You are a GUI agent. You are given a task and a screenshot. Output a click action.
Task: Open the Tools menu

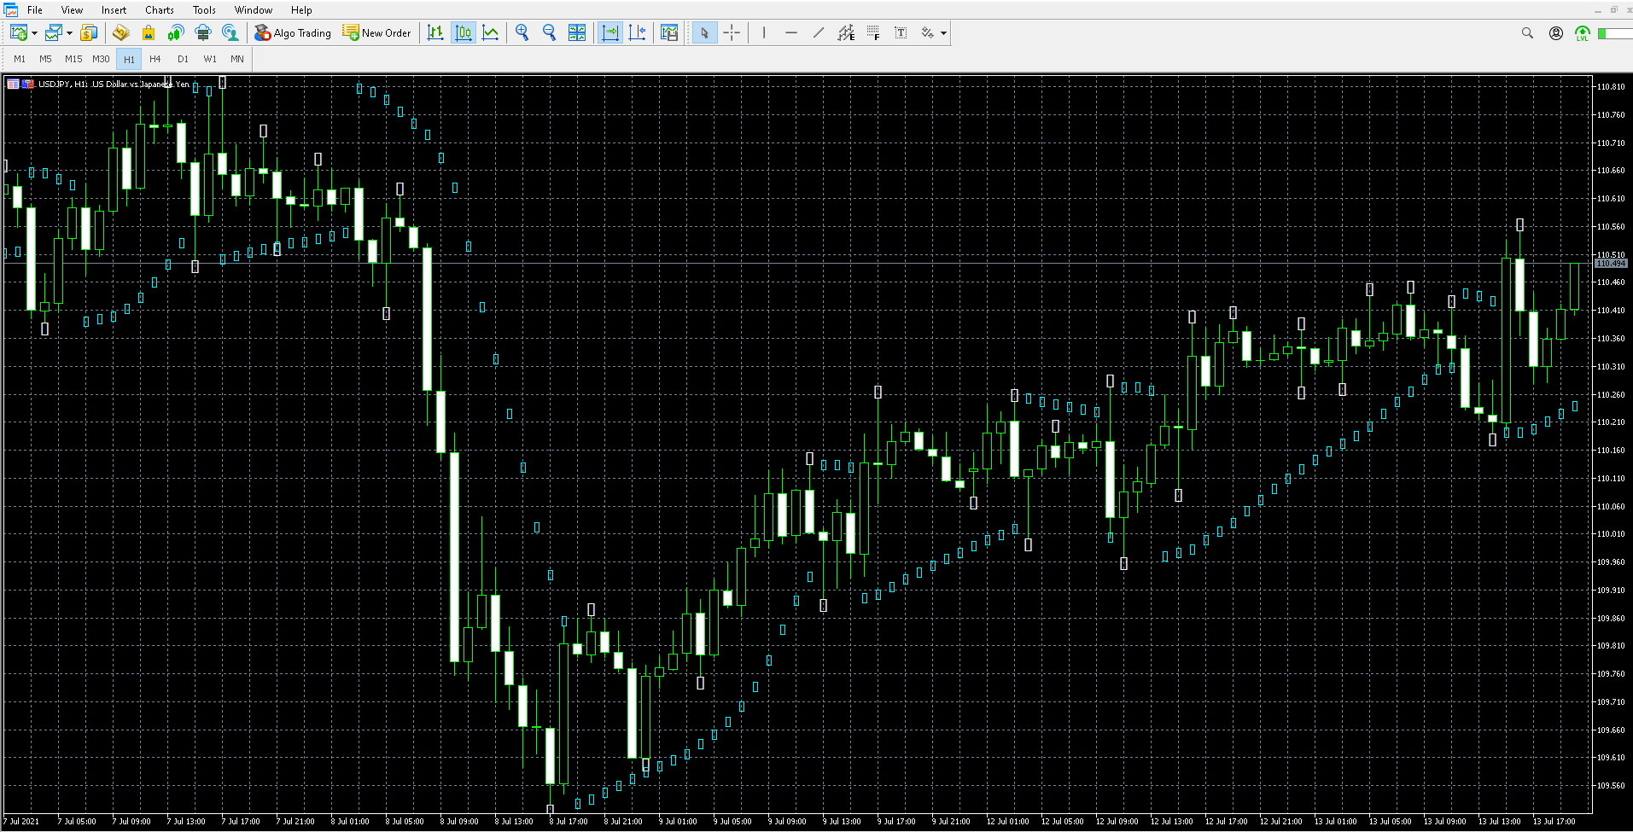coord(204,10)
